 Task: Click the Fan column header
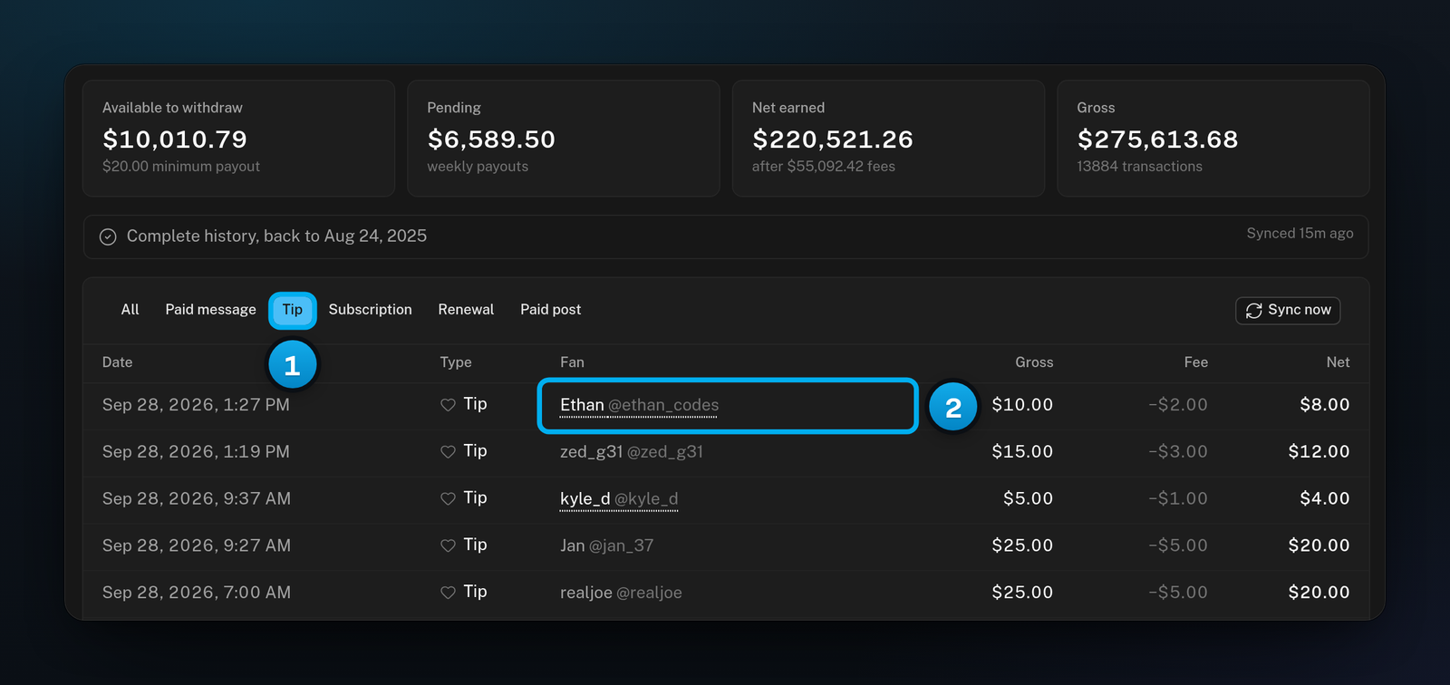[x=572, y=362]
